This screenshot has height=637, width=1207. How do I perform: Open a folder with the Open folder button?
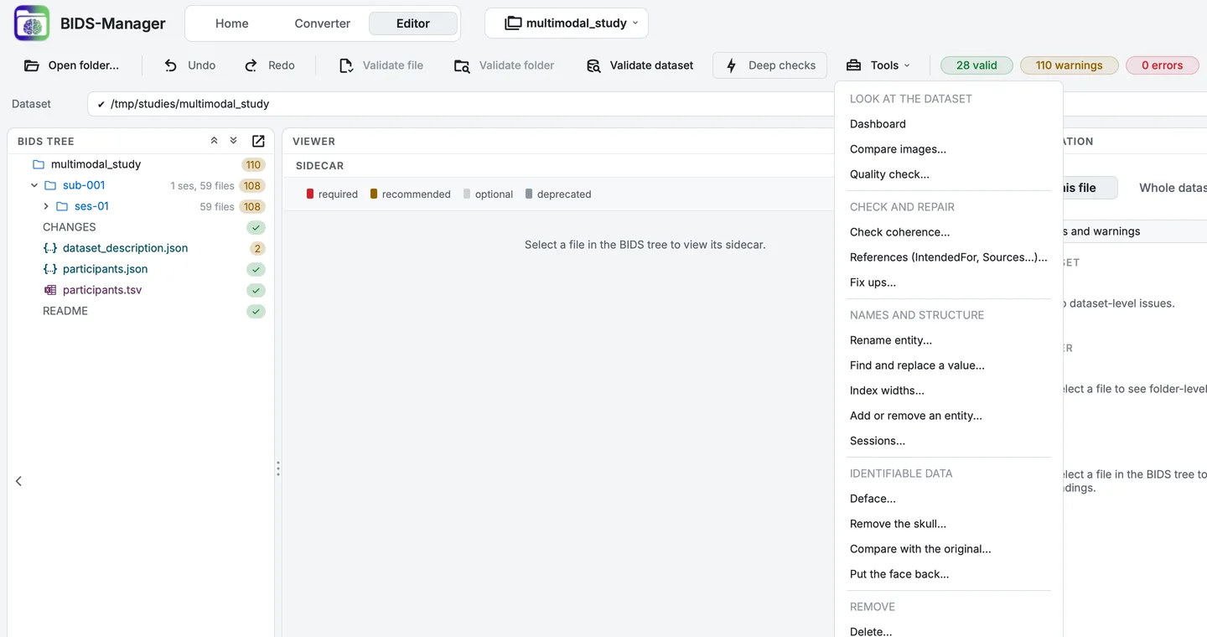[x=71, y=65]
